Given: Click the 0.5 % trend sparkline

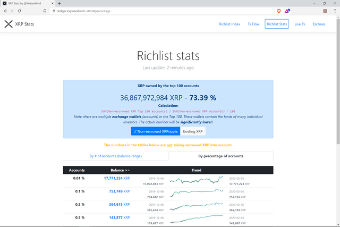Looking at the screenshot, I should tap(197, 219).
